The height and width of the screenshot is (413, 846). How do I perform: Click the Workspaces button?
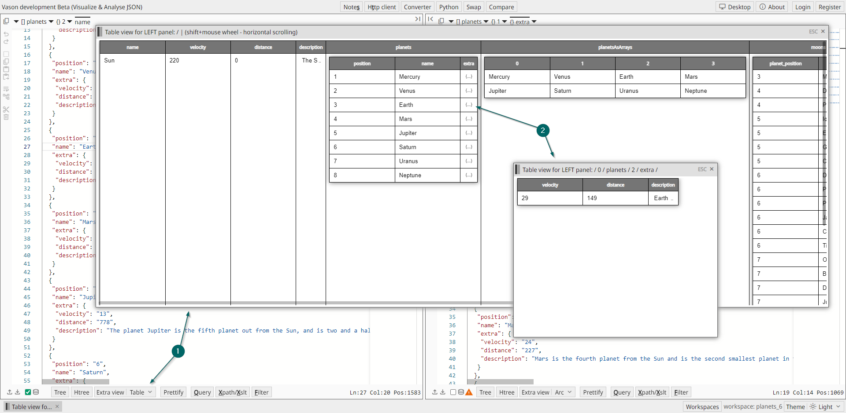point(702,407)
